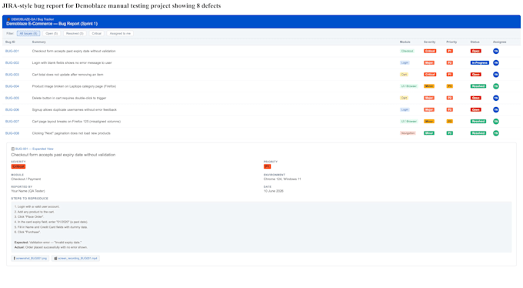The image size is (523, 288).
Task: Filter by Resolved (3) issues
Action: 75,33
